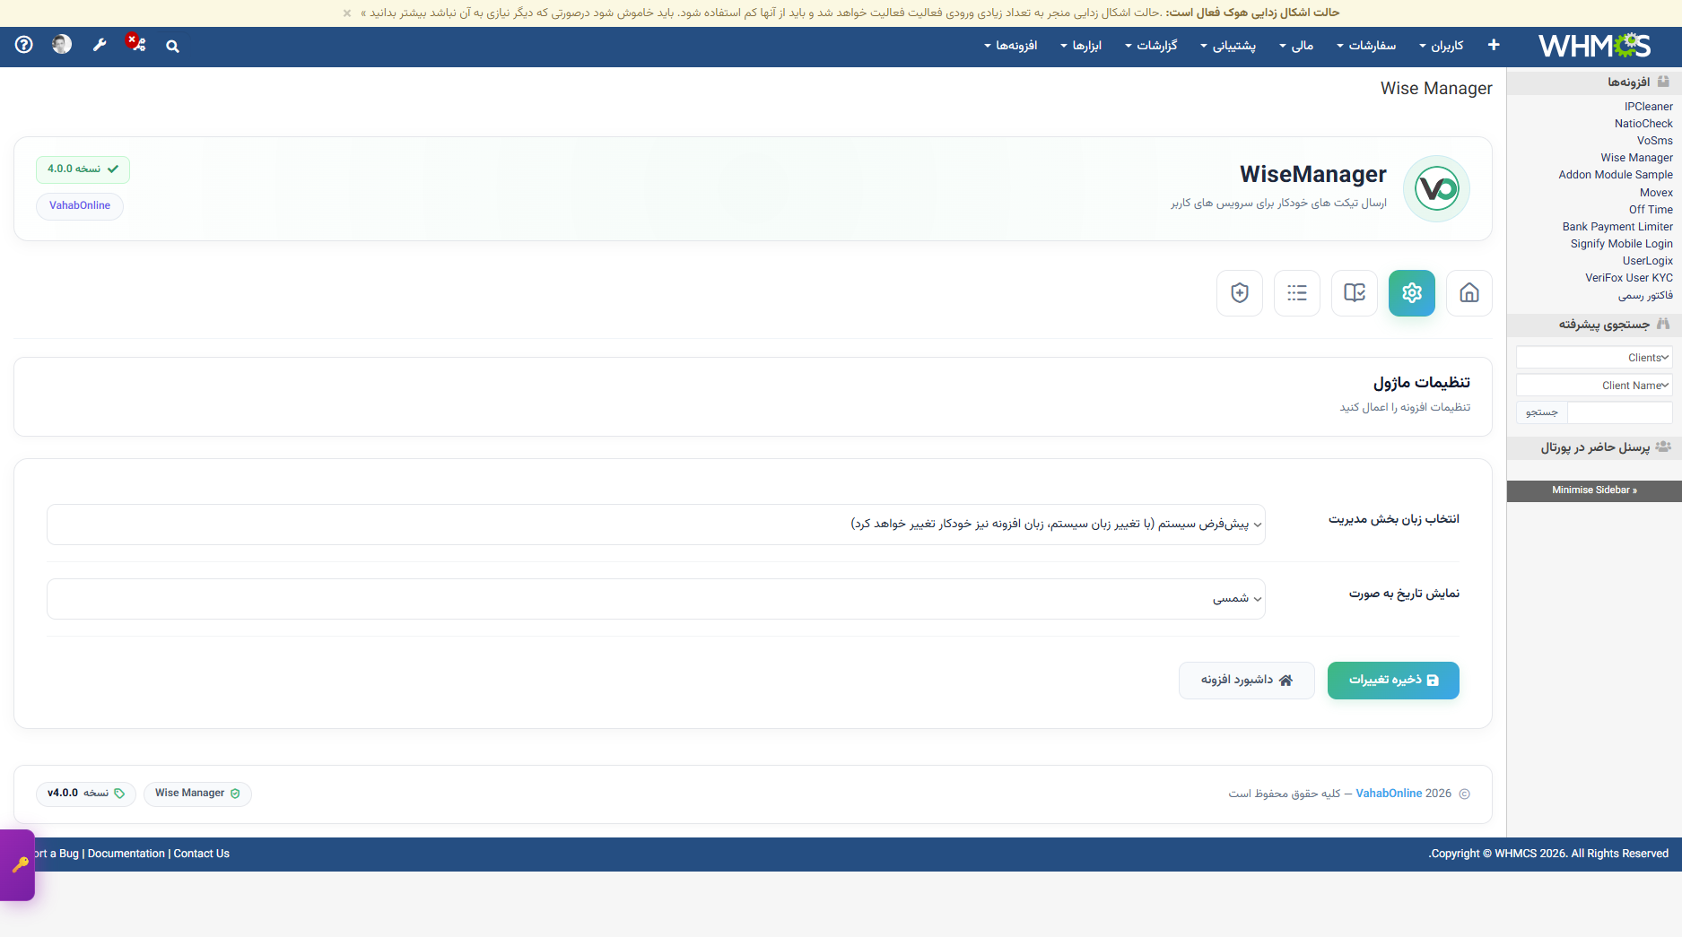This screenshot has width=1682, height=937.
Task: Open VoSms addon link
Action: [x=1655, y=141]
